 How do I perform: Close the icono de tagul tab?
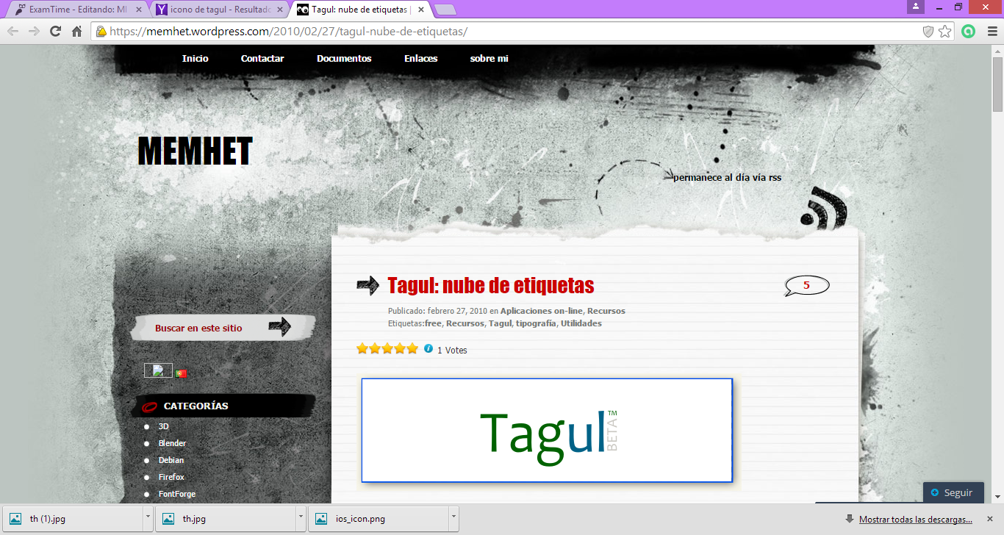coord(279,10)
